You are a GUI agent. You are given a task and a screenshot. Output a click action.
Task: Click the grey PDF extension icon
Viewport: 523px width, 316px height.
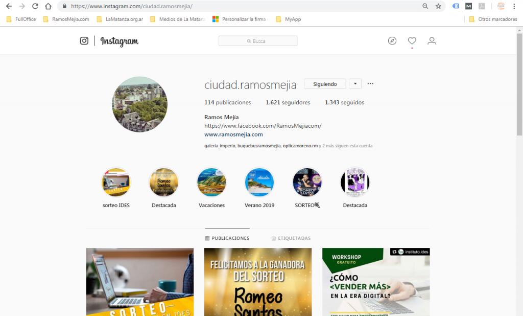482,6
